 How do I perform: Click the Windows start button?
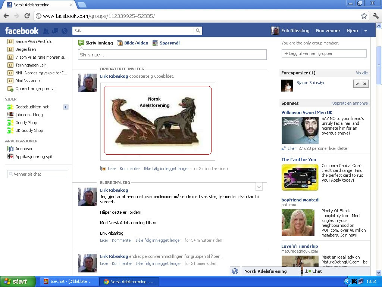pos(18,282)
